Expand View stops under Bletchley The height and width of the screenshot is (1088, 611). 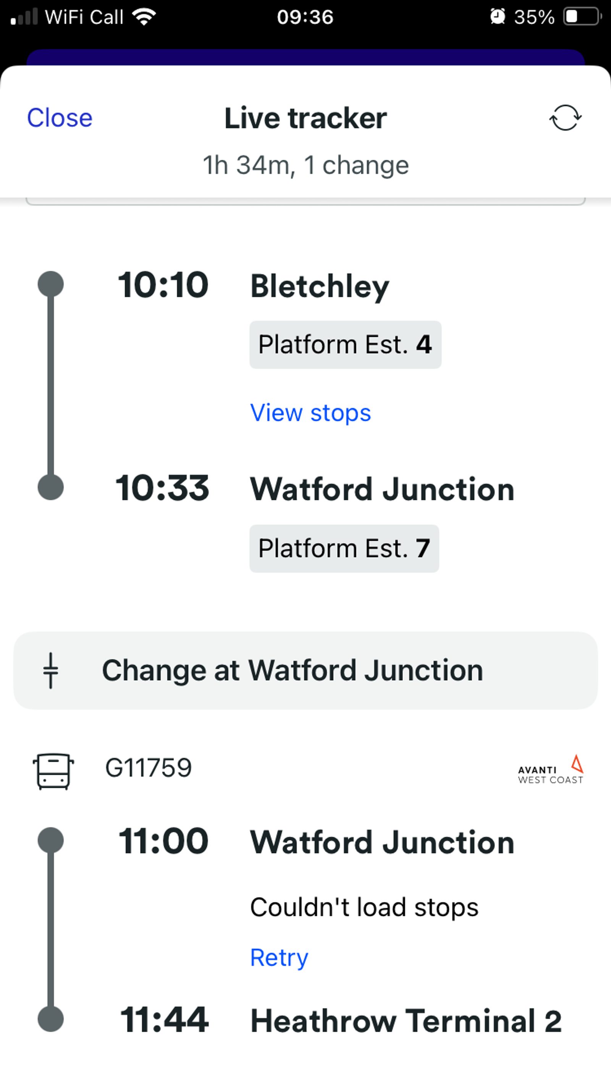(x=310, y=413)
